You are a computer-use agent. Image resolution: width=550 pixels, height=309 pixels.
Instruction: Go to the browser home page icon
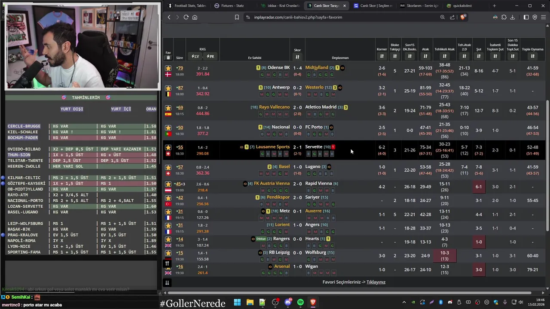195,17
